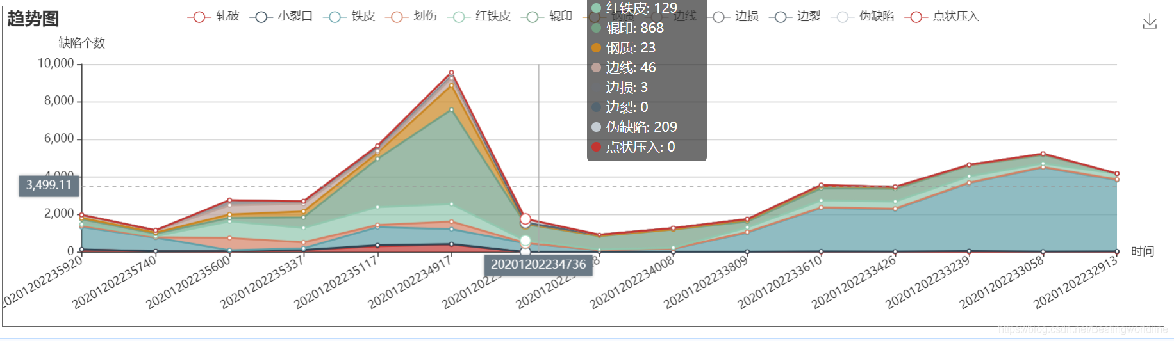This screenshot has height=341, width=1174.
Task: Select the x-axis label 20201202235920
Action: coord(42,282)
